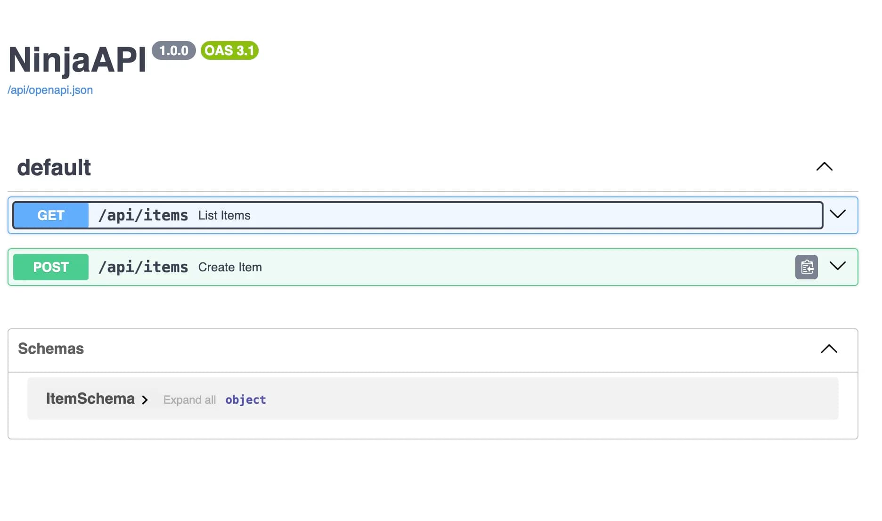Copy the POST /api/items path to clipboard

(x=806, y=267)
